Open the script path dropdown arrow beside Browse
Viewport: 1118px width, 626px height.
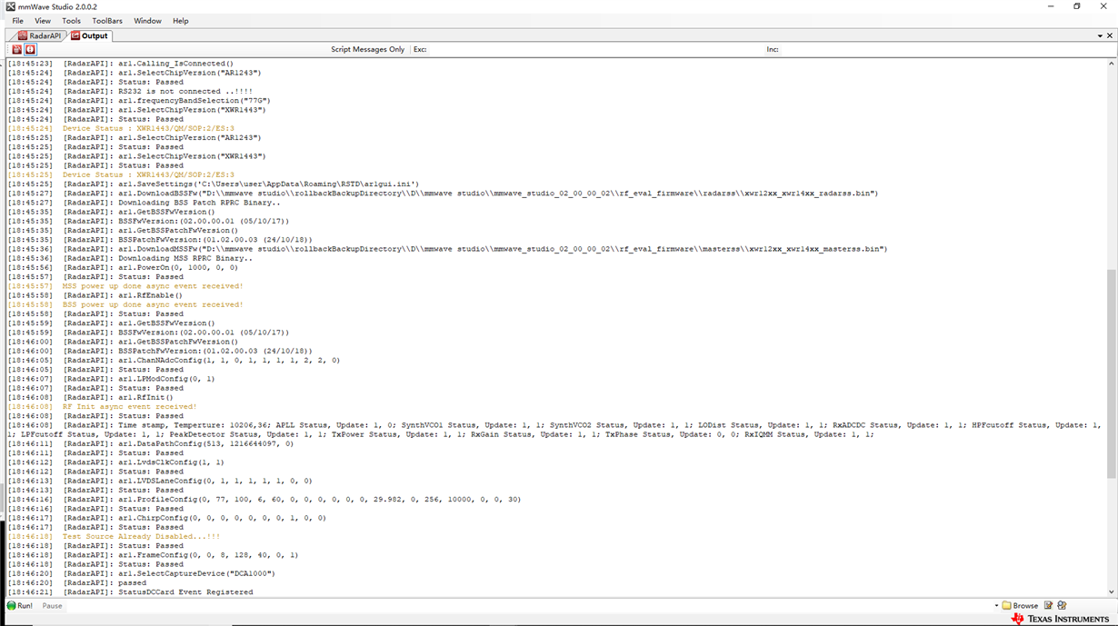[996, 605]
